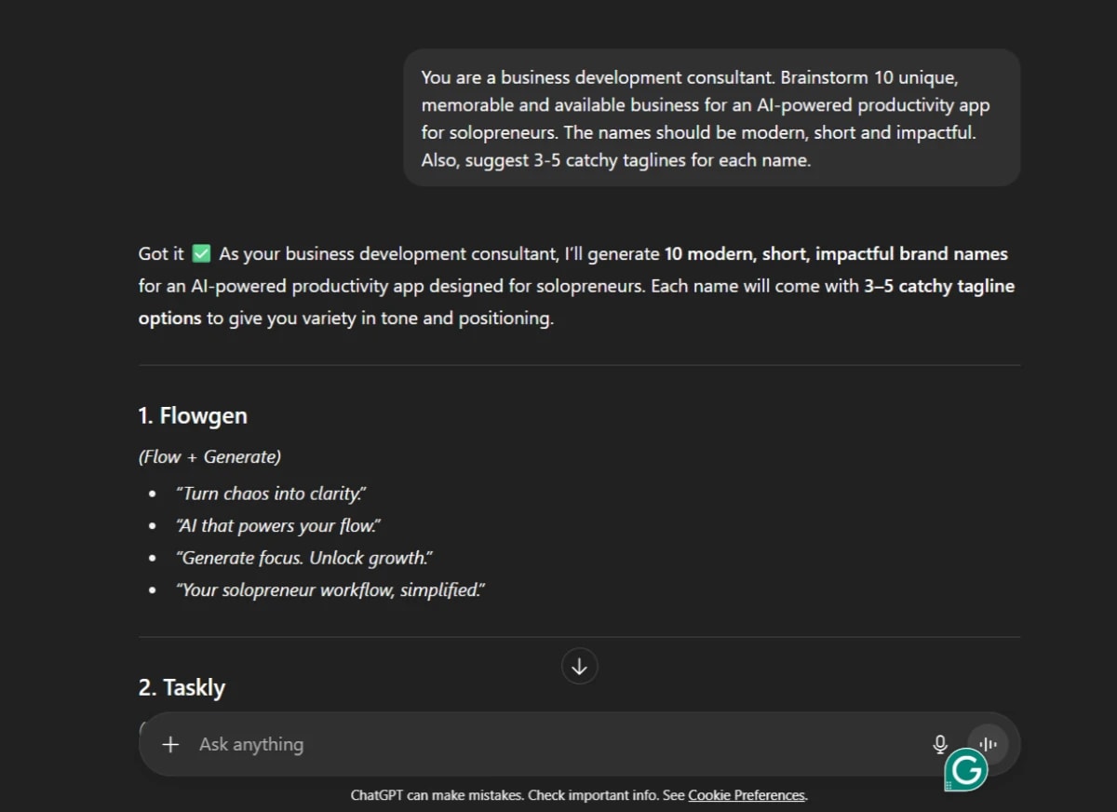Click the downward arrow above the input bar
Screen dimensions: 1117x812
coord(579,666)
